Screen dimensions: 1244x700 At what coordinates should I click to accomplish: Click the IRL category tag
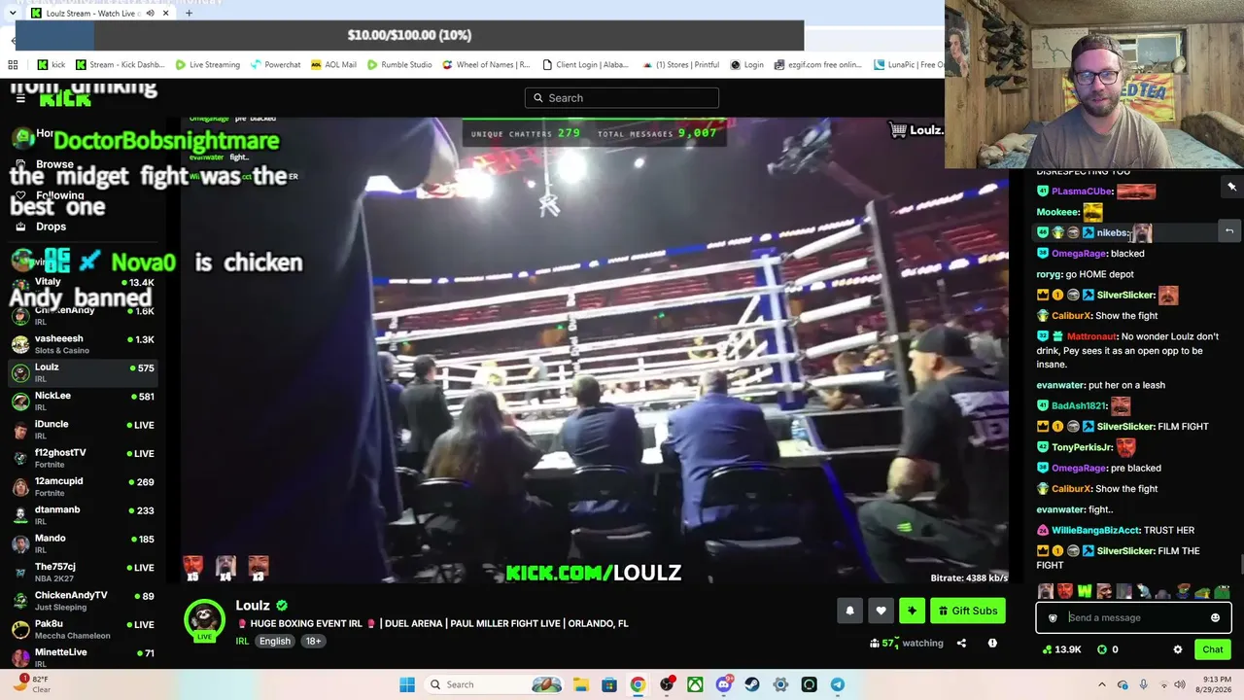pyautogui.click(x=242, y=641)
